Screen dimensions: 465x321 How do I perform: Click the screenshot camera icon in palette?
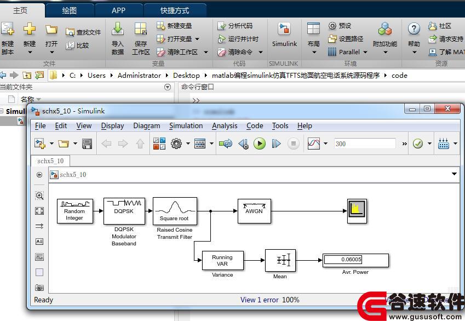click(x=39, y=288)
